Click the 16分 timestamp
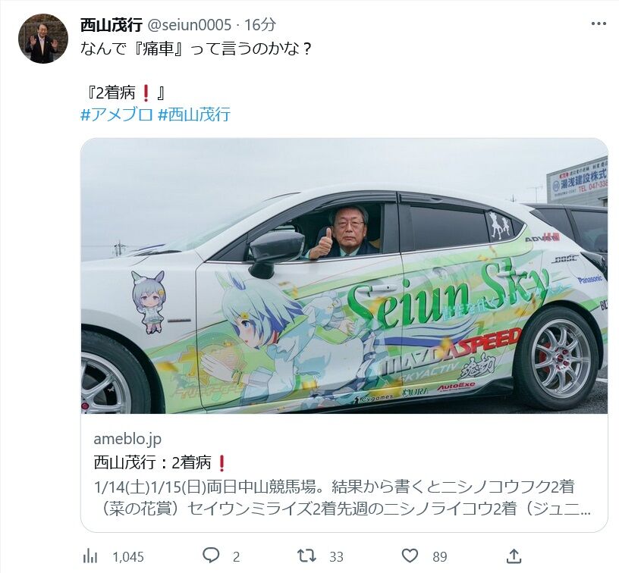The height and width of the screenshot is (573, 619). pyautogui.click(x=259, y=25)
